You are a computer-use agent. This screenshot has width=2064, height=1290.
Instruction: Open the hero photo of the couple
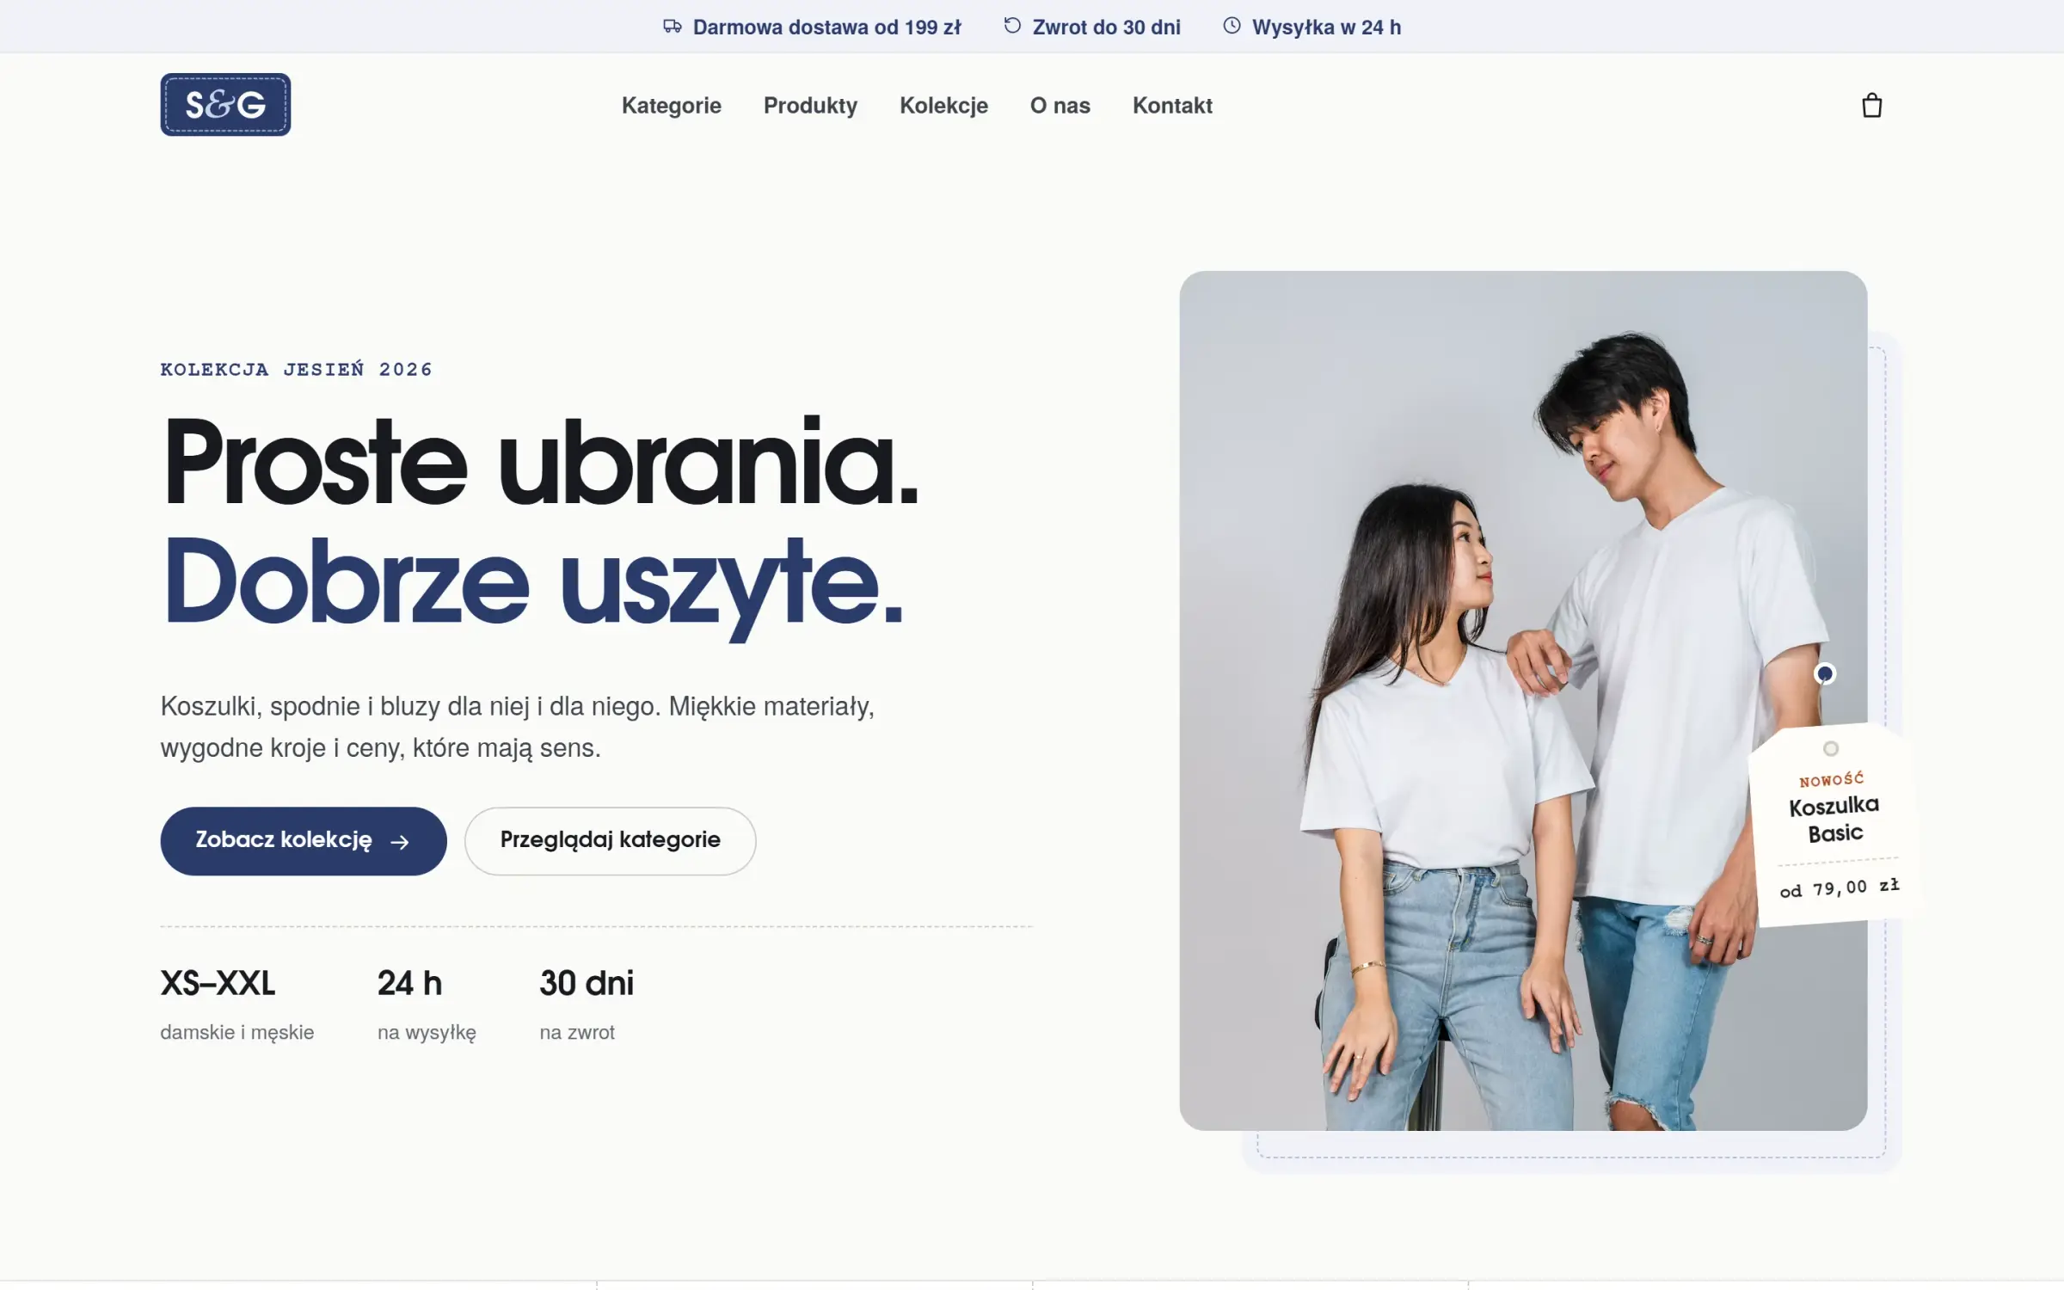coord(1523,701)
